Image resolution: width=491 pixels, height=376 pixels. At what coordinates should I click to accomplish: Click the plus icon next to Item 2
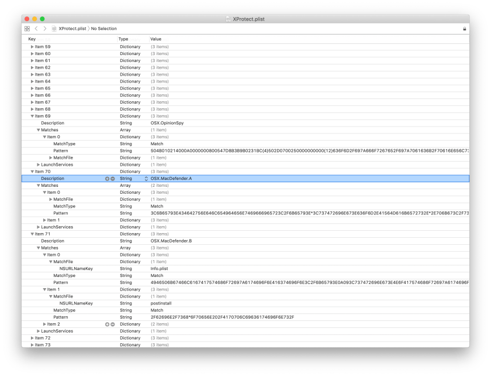pos(106,324)
